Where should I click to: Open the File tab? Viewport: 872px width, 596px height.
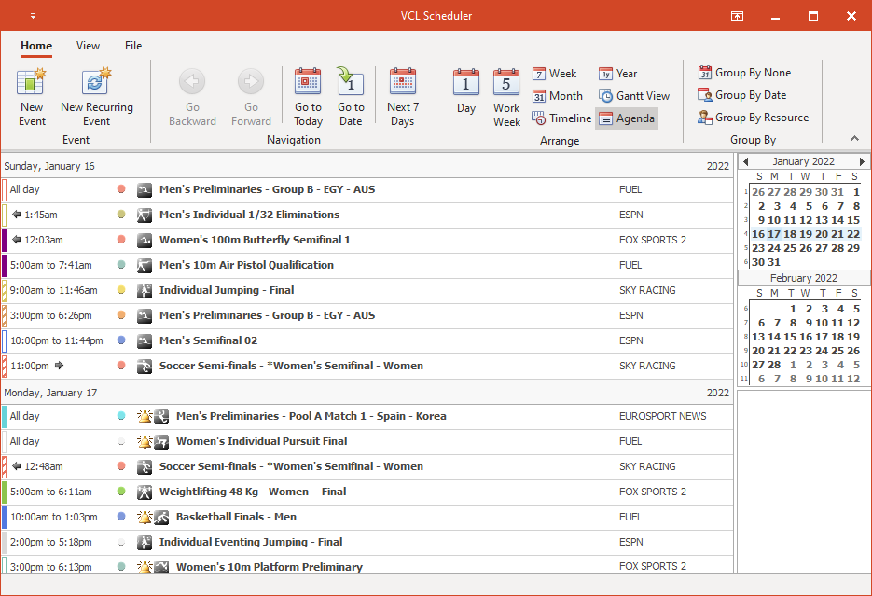[132, 45]
